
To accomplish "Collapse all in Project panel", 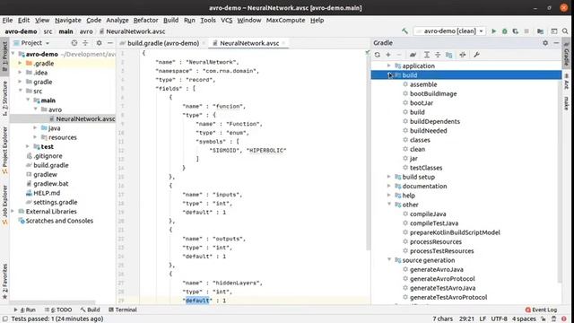I will [x=85, y=43].
